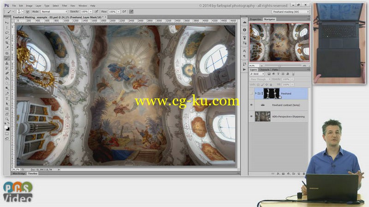Open the Image menu
The height and width of the screenshot is (207, 369).
pos(29,6)
